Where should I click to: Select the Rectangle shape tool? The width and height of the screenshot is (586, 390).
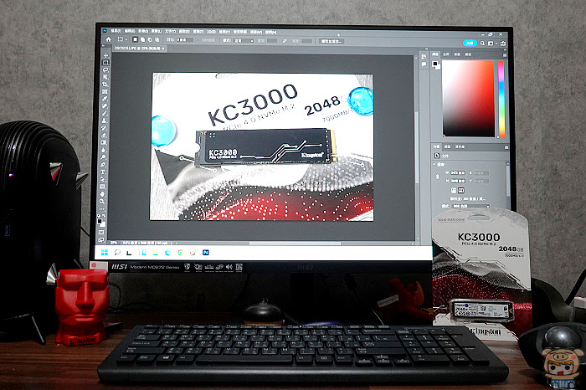(x=102, y=187)
